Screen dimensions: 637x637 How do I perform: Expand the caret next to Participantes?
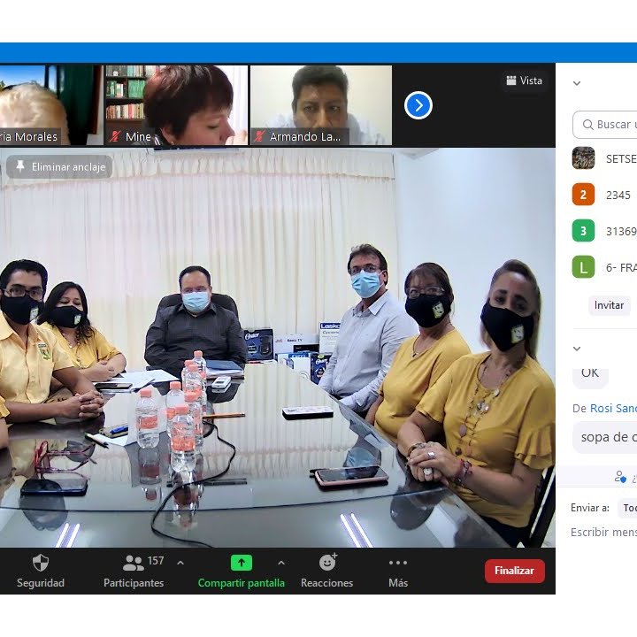[x=180, y=563]
